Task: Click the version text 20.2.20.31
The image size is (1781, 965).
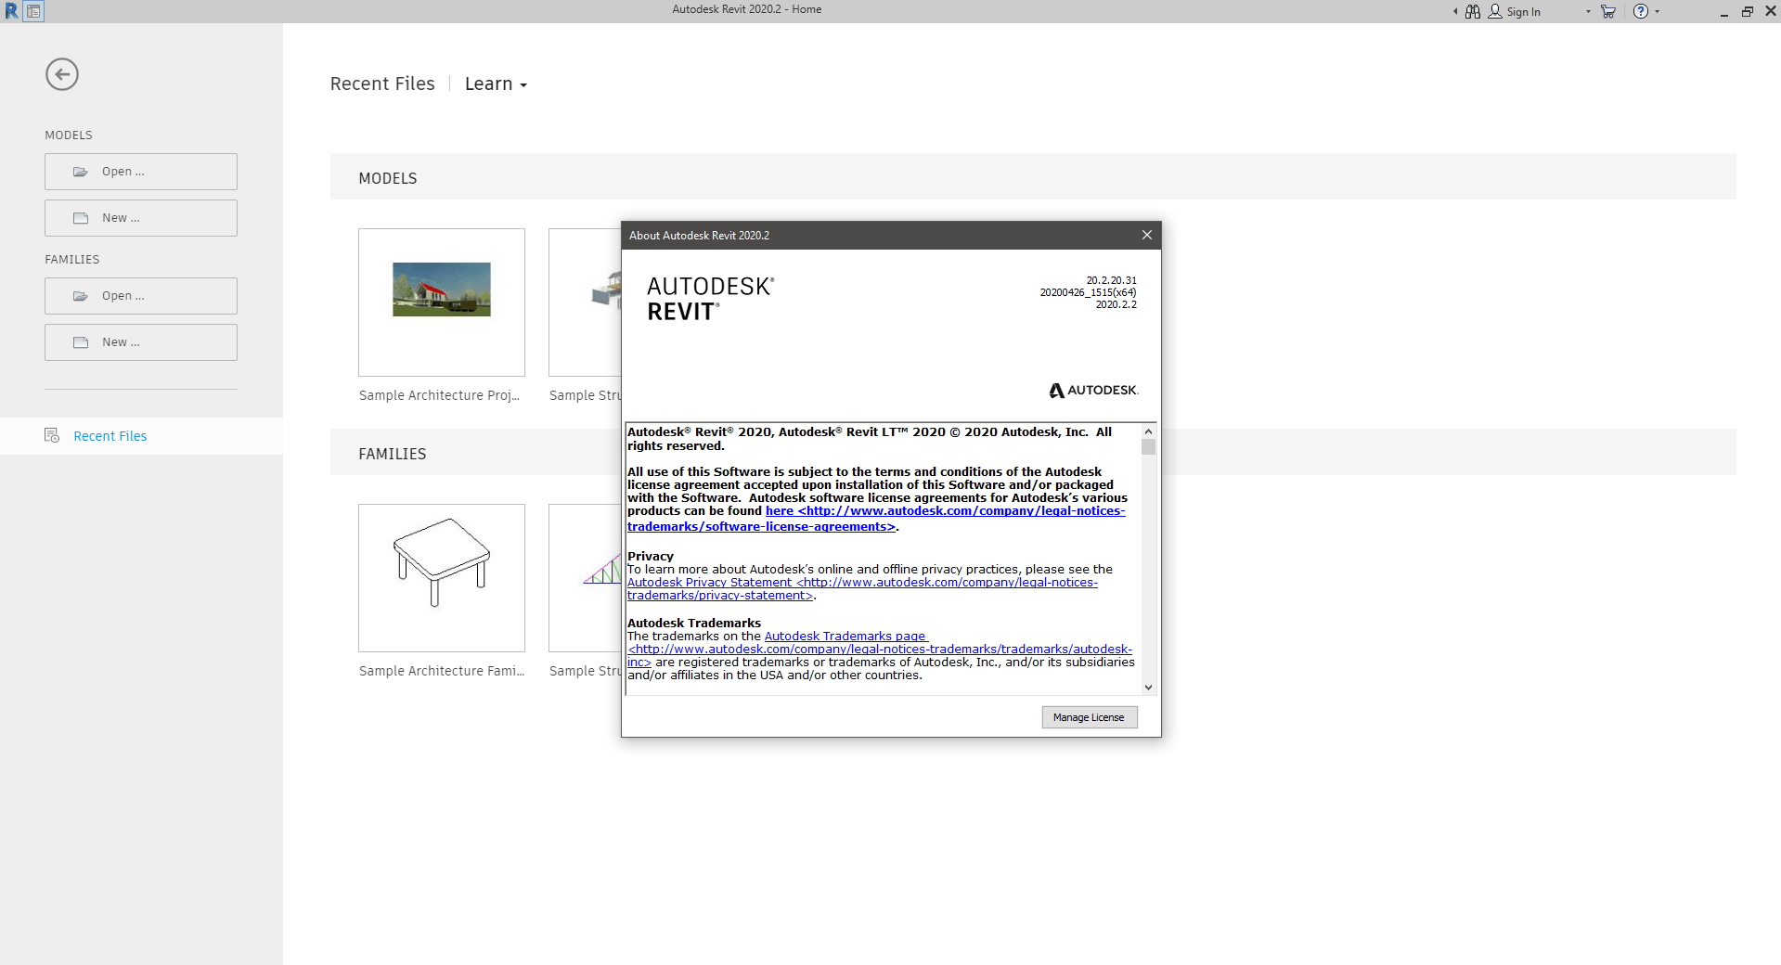Action: 1111,280
